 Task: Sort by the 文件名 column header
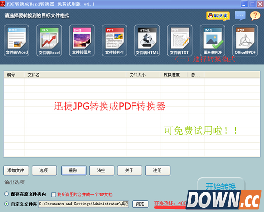click(75, 75)
